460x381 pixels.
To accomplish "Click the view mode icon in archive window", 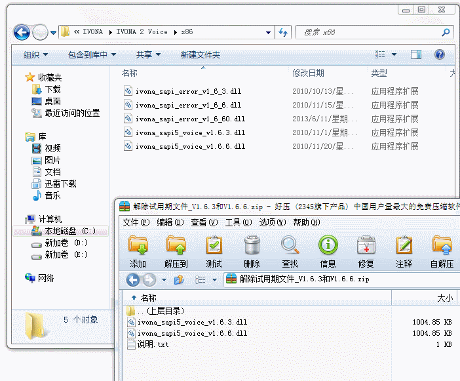I will click(x=201, y=280).
